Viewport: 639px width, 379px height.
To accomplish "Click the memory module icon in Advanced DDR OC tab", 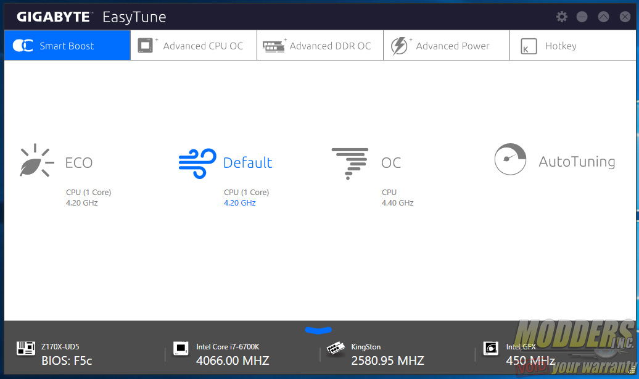I will coord(273,46).
